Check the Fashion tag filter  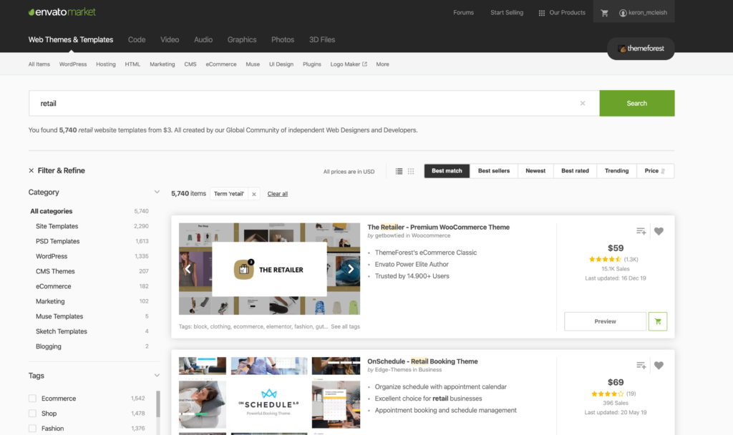[32, 429]
